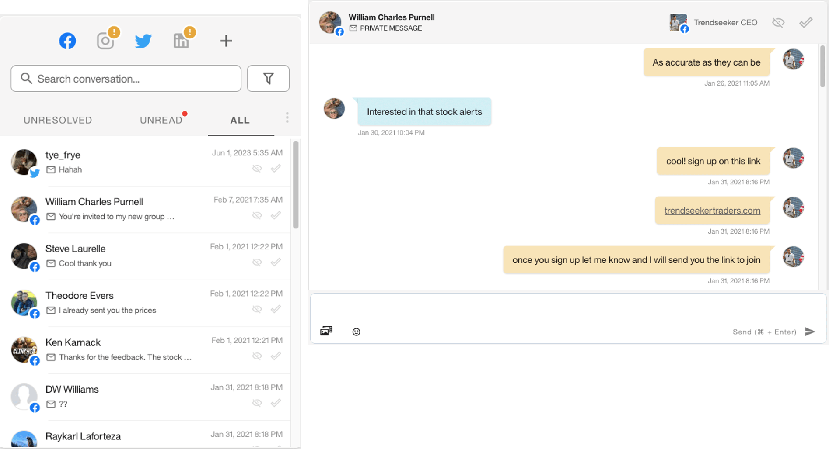Image resolution: width=829 pixels, height=449 pixels.
Task: Switch to the Twitter account icon
Action: (143, 41)
